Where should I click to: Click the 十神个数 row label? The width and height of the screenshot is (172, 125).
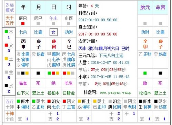(x=10, y=116)
